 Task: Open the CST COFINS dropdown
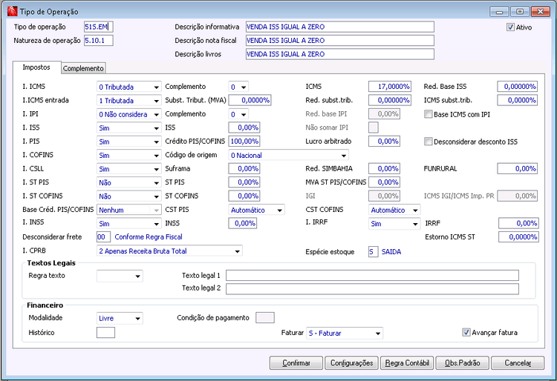click(394, 210)
